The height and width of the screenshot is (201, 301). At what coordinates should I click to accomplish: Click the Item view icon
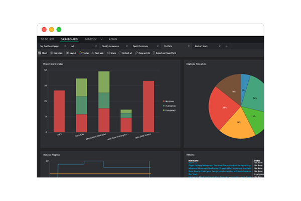(x=52, y=53)
